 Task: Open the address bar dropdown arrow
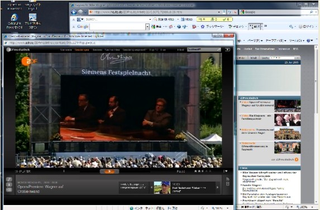219,12
